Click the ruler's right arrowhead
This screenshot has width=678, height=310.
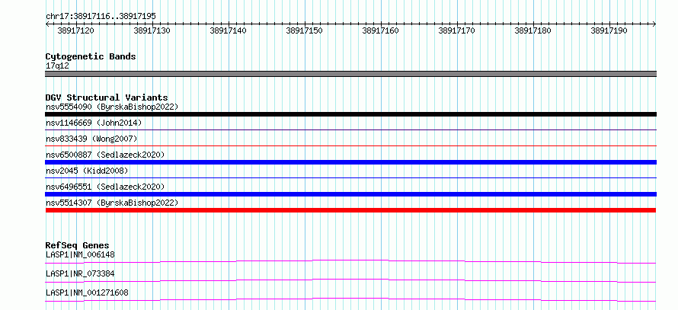click(654, 24)
